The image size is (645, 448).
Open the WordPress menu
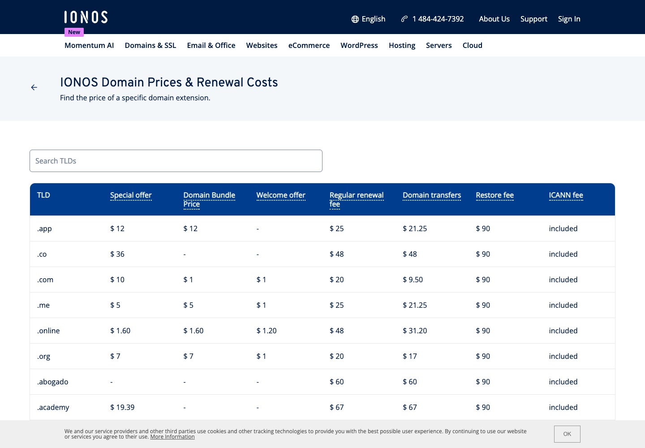coord(359,45)
